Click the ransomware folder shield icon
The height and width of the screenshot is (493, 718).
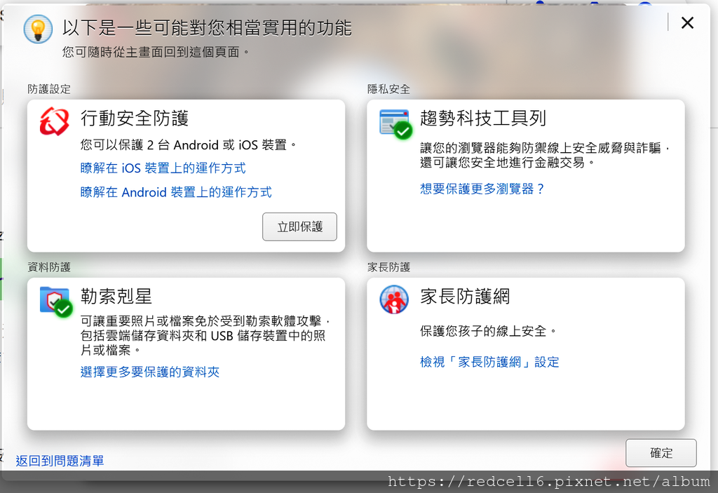pyautogui.click(x=56, y=302)
